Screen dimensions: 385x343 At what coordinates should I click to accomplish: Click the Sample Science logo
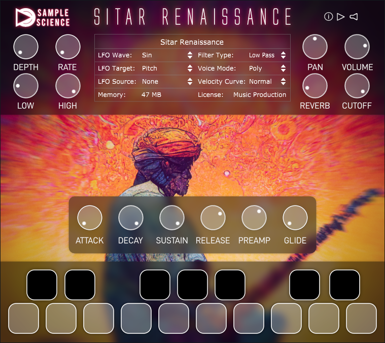pos(43,17)
